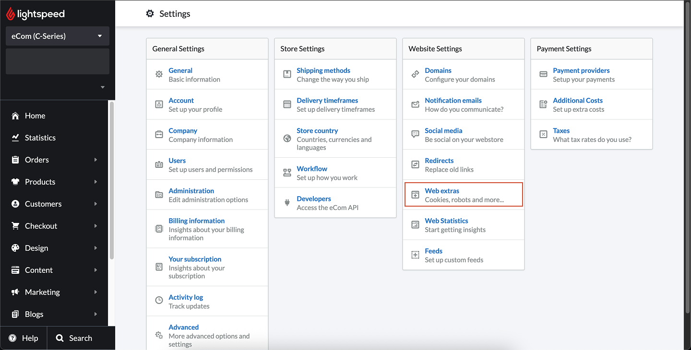691x350 pixels.
Task: Click the Products shirt icon
Action: pos(15,182)
